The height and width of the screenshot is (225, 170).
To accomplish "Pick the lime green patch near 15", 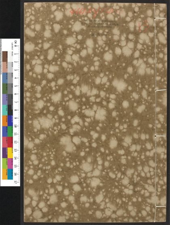I will pyautogui.click(x=5, y=164).
